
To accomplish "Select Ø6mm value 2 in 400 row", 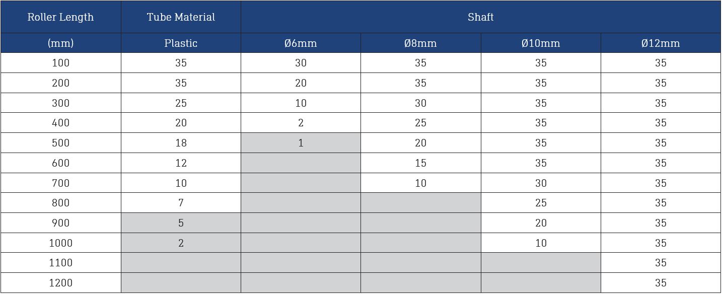I will [301, 123].
